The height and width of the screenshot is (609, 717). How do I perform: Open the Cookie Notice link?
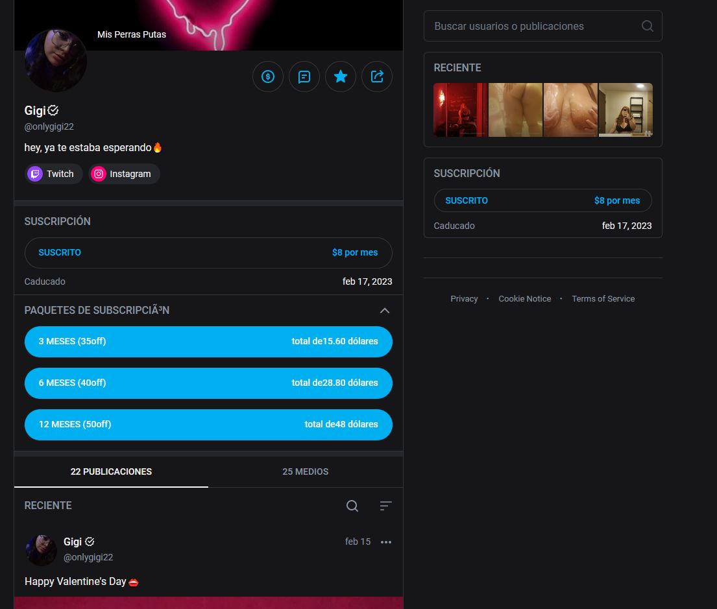coord(524,299)
